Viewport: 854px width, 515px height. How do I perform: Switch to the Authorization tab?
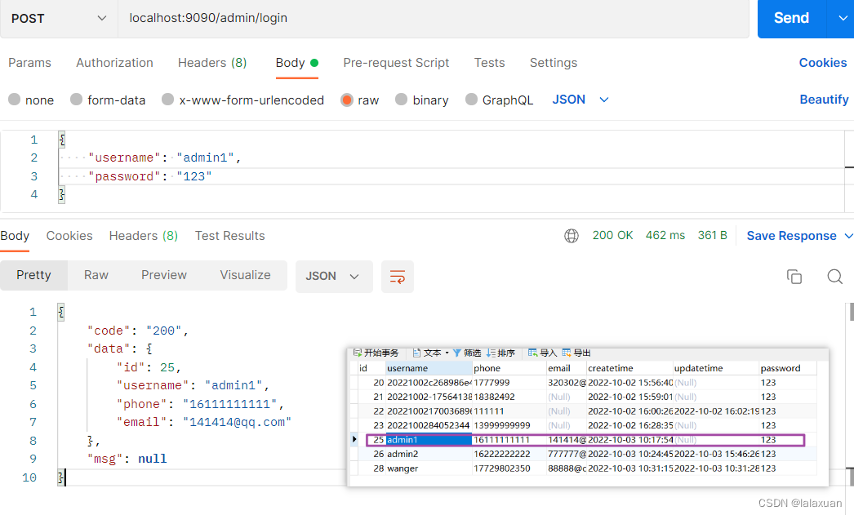(x=114, y=63)
